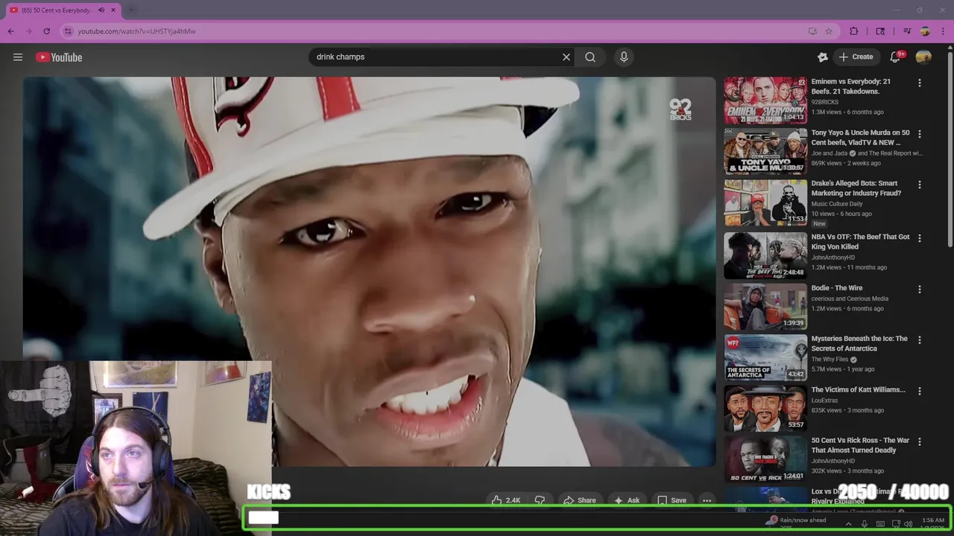Open 'Mysteries Beneath the Ice' video title
The width and height of the screenshot is (954, 536).
click(x=859, y=343)
